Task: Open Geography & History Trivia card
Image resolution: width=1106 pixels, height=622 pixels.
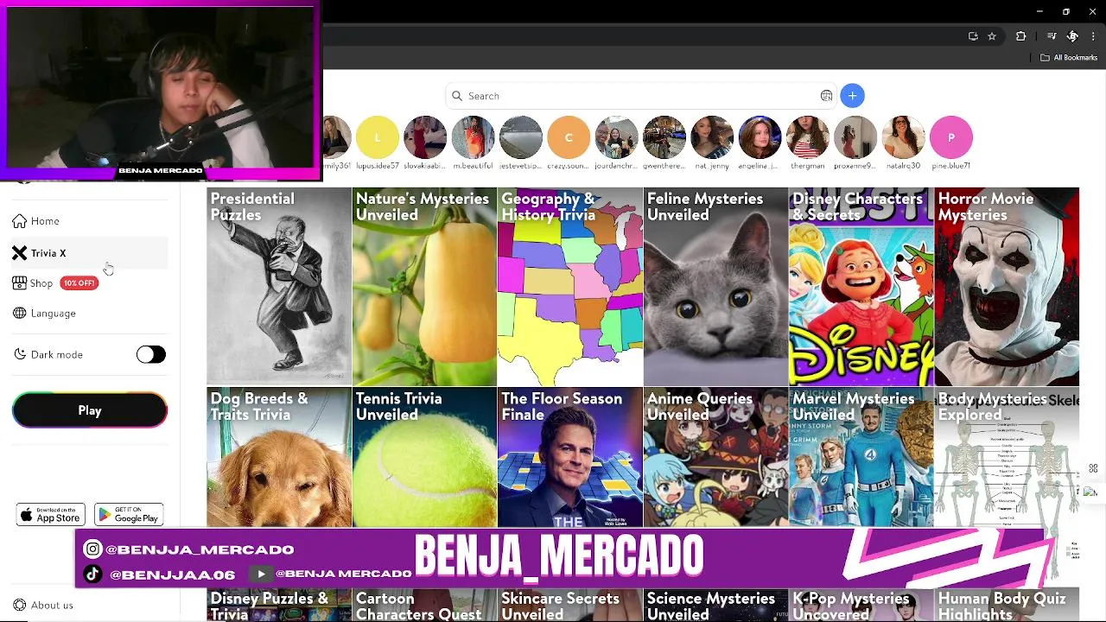Action: (570, 287)
